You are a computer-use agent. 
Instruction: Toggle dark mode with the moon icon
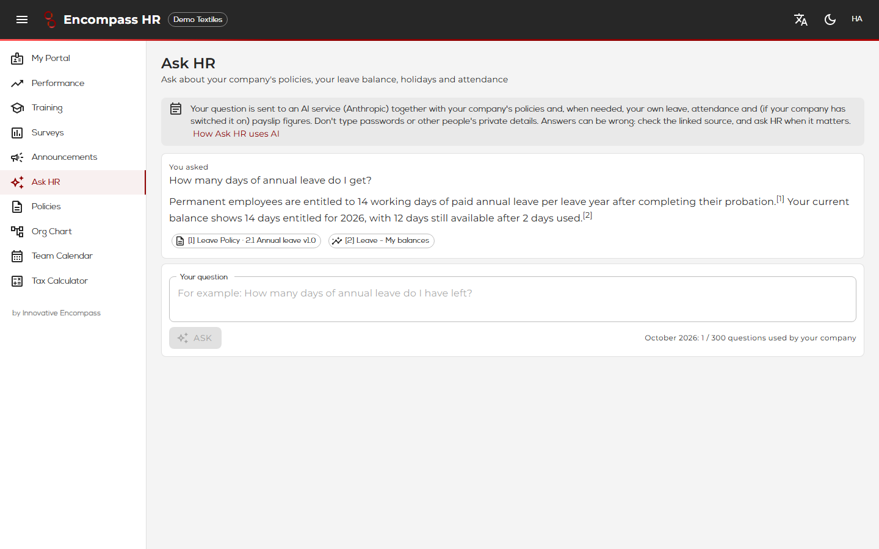(830, 20)
